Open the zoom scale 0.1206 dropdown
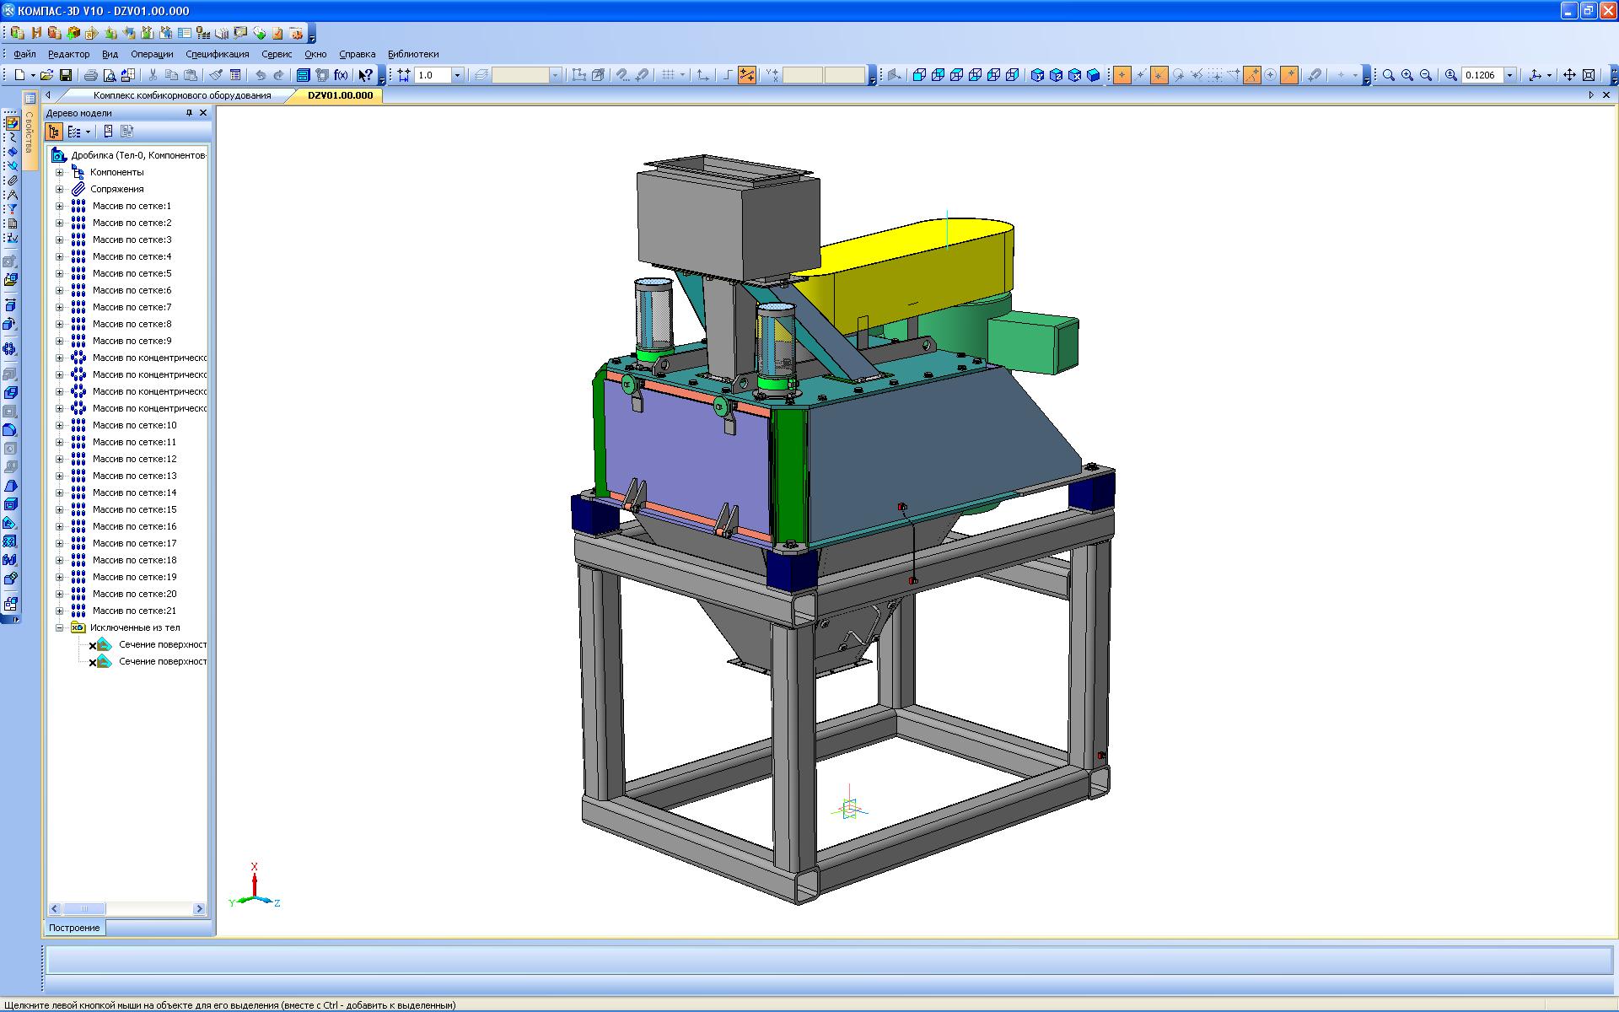 click(1509, 75)
